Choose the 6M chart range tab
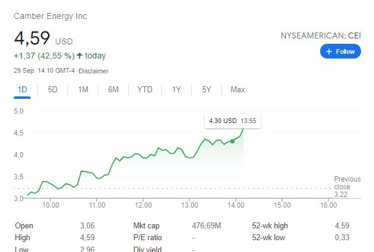The width and height of the screenshot is (374, 252). [113, 90]
